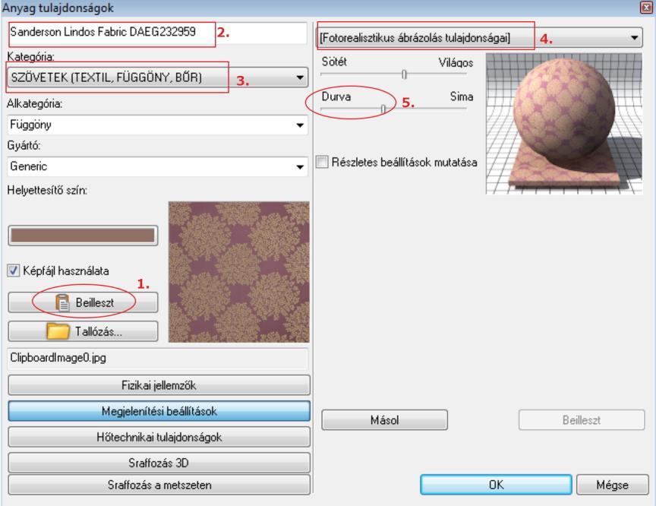The height and width of the screenshot is (506, 656).
Task: Click the Másol button
Action: [x=384, y=420]
